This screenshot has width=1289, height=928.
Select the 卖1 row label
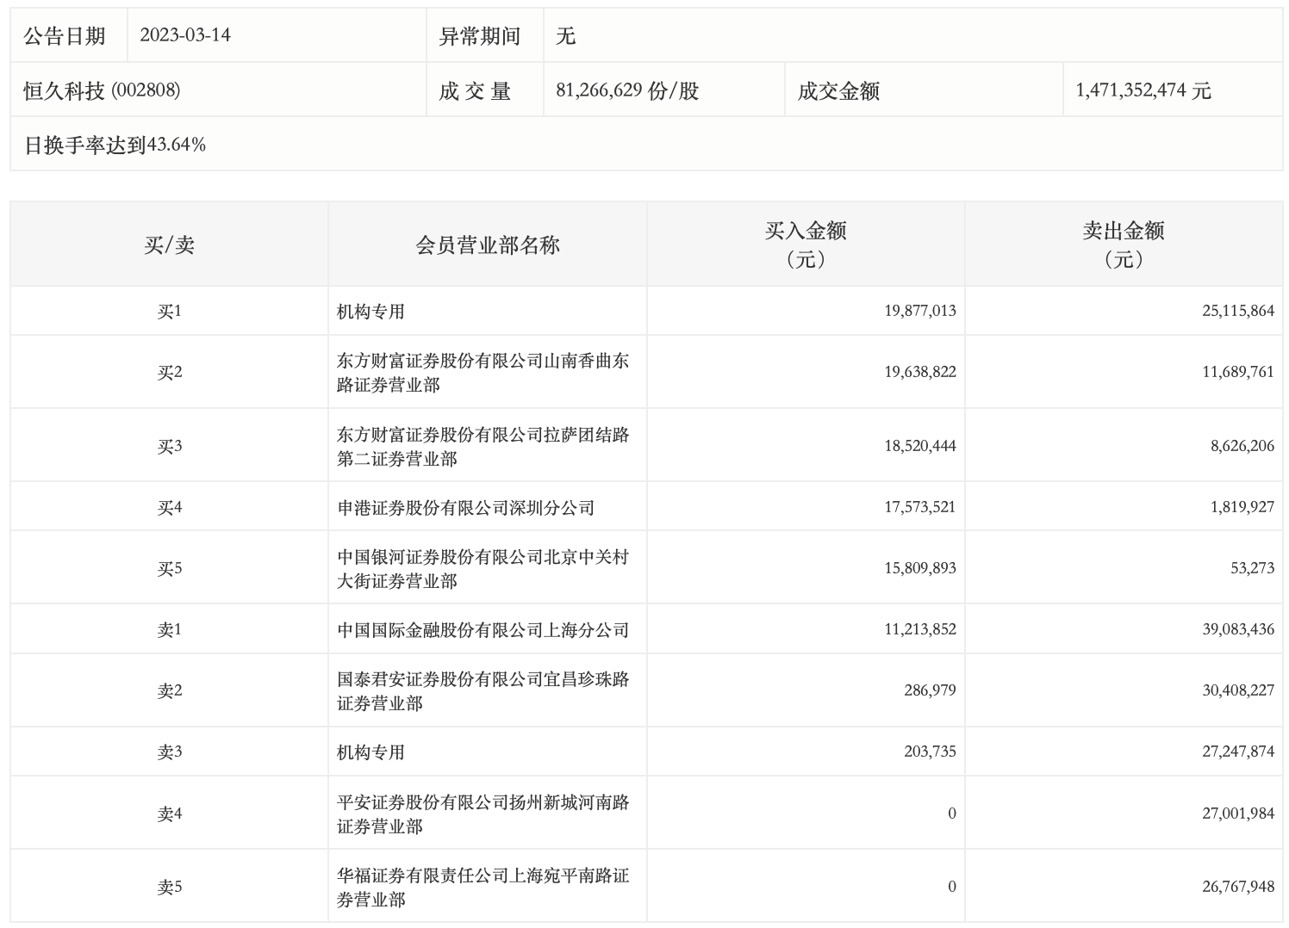tap(169, 630)
